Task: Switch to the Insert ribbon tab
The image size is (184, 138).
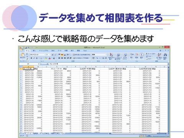Action: tap(34, 51)
